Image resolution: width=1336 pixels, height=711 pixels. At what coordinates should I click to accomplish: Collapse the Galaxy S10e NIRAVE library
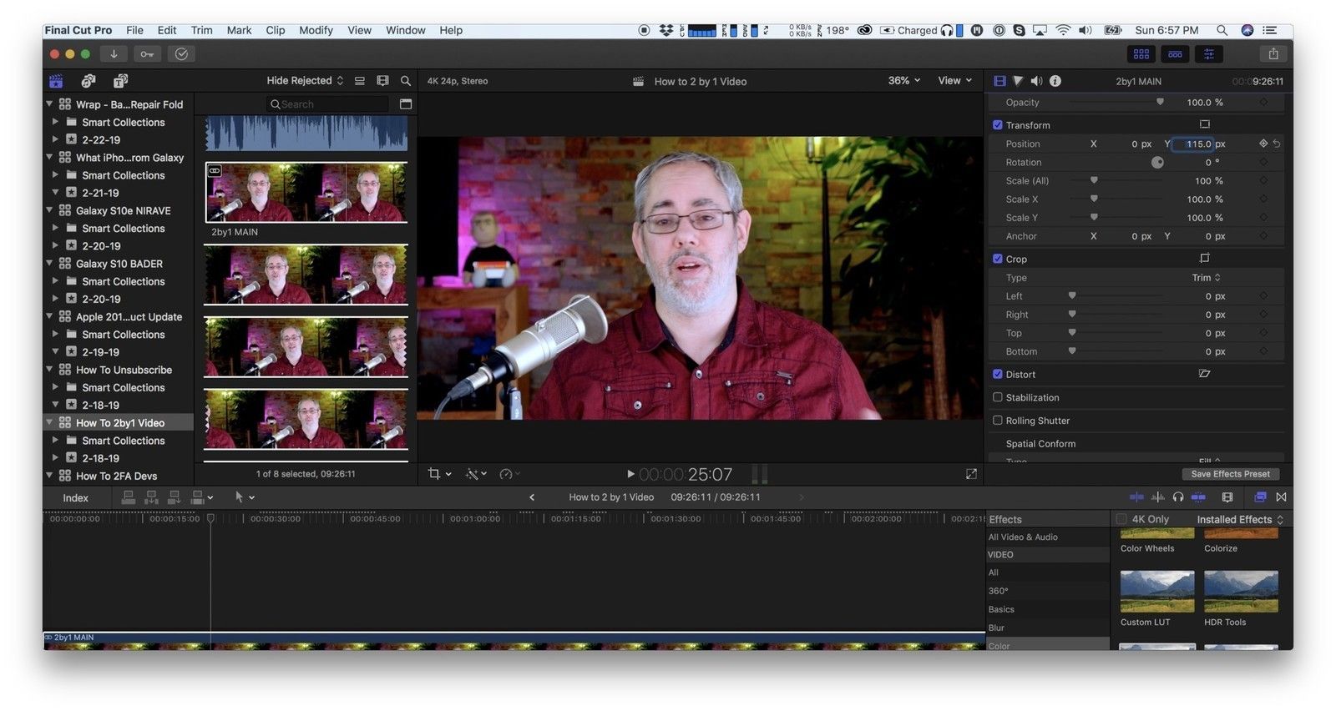pyautogui.click(x=50, y=210)
